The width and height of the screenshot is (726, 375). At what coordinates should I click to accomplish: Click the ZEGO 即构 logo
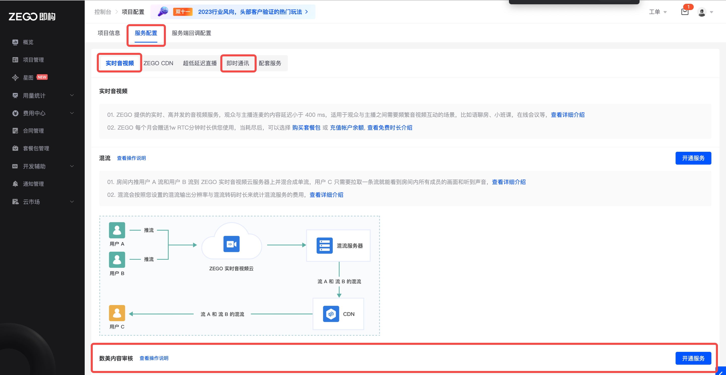coord(32,17)
